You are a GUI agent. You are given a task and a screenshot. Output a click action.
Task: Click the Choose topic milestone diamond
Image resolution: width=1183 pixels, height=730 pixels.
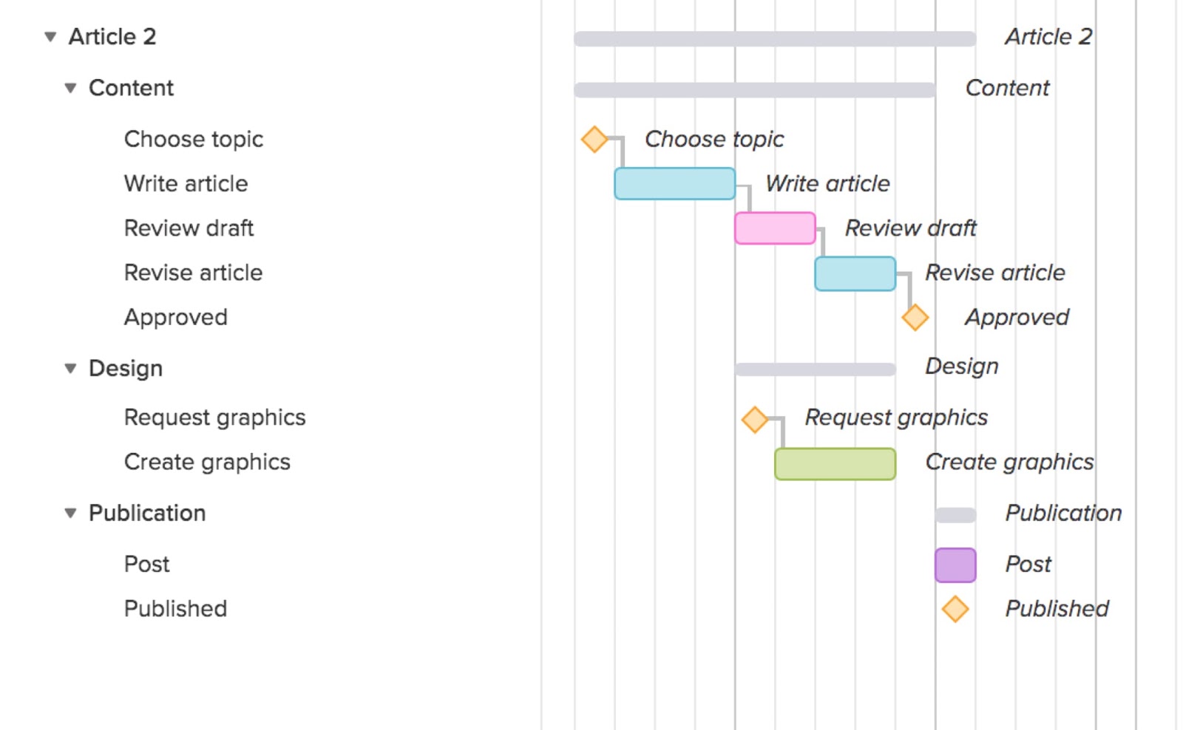click(594, 139)
